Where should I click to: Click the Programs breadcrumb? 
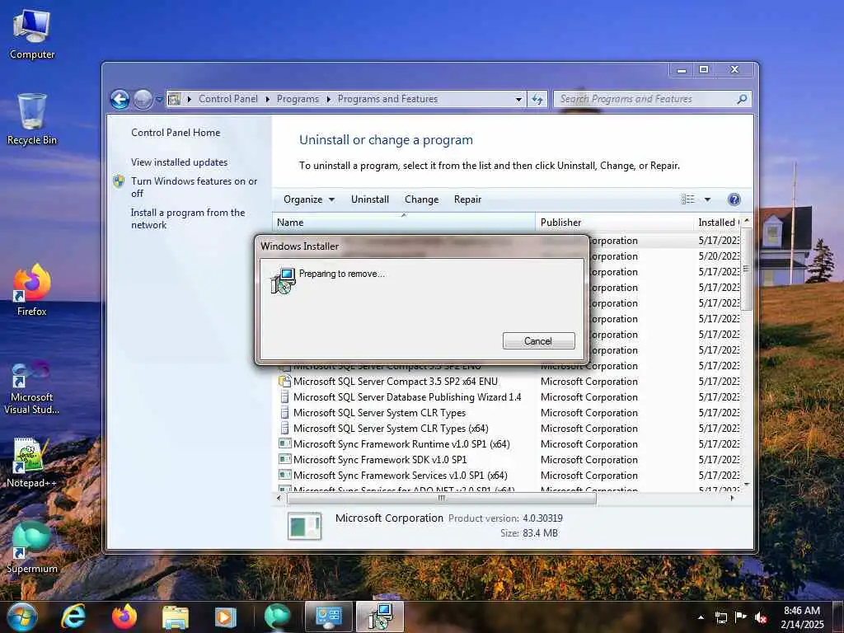[298, 99]
